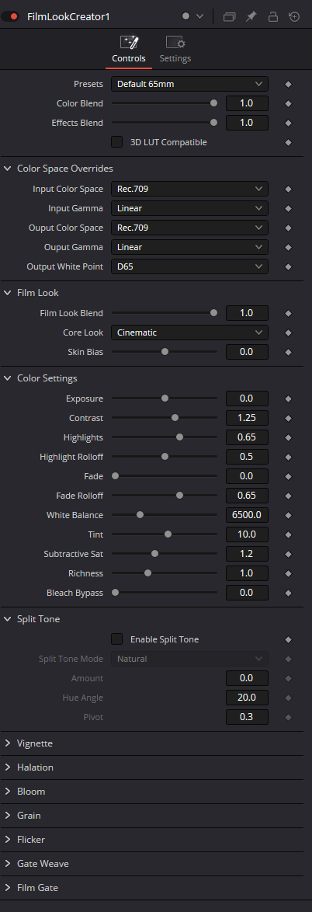Collapse the Color Space Overrides section
This screenshot has height=912, width=312.
(8, 168)
